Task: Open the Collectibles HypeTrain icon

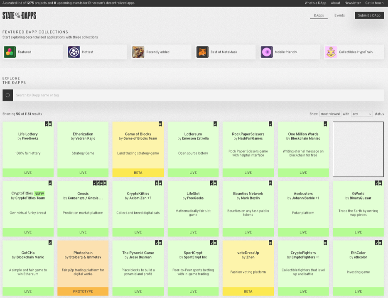Action: pos(331,52)
